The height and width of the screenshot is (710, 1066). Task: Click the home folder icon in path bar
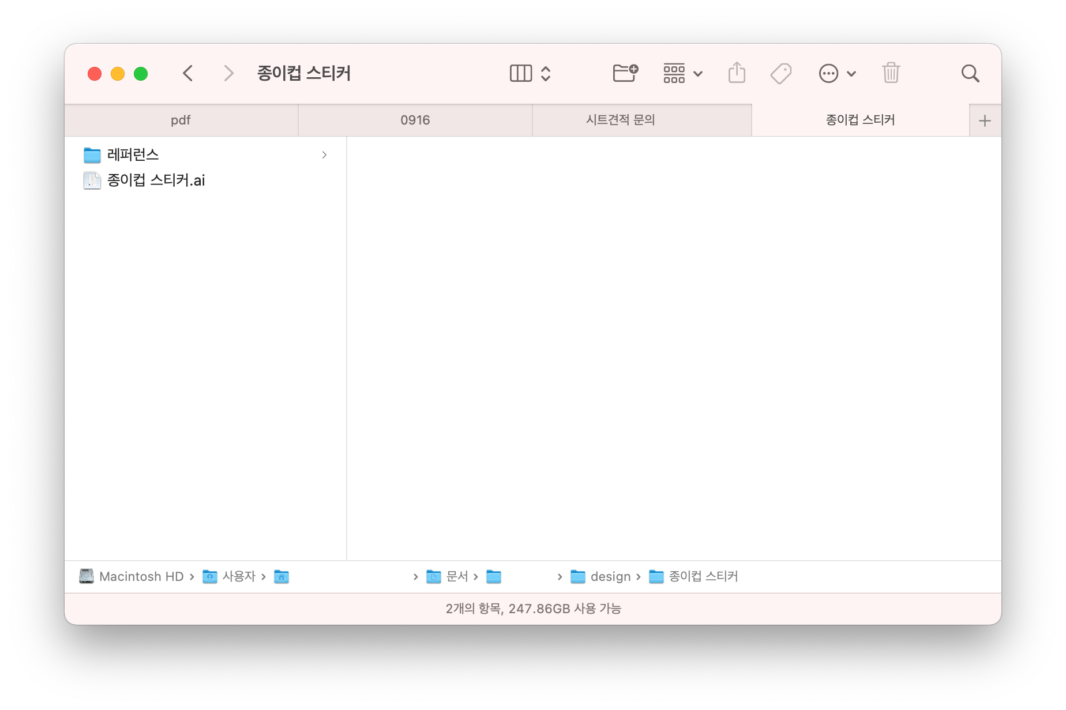click(281, 576)
